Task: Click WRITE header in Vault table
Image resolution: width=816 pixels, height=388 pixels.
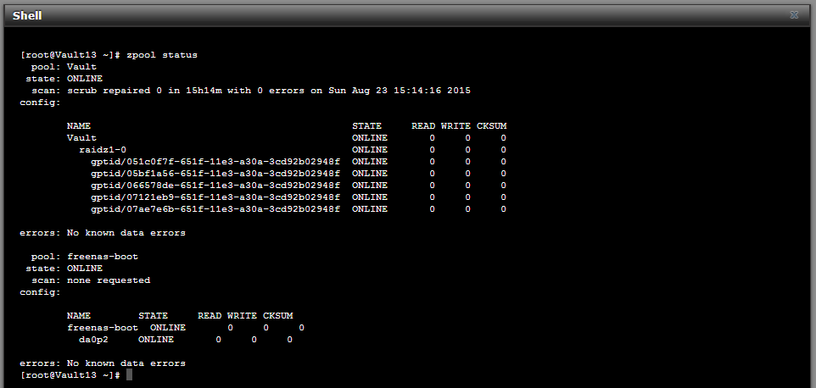Action: click(456, 125)
